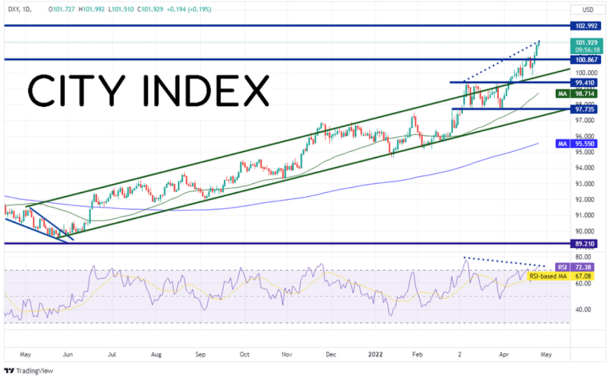Click the TradingView logo
The image size is (611, 380).
tap(28, 370)
